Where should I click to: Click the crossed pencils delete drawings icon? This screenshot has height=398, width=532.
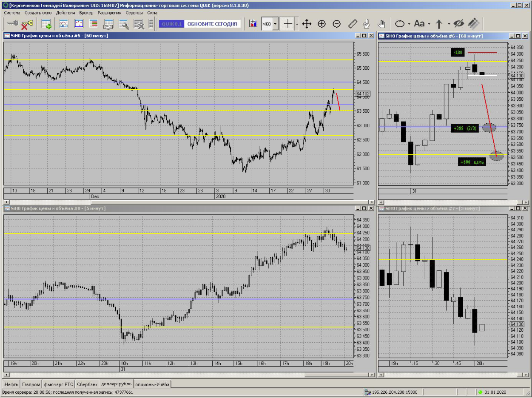tap(474, 24)
